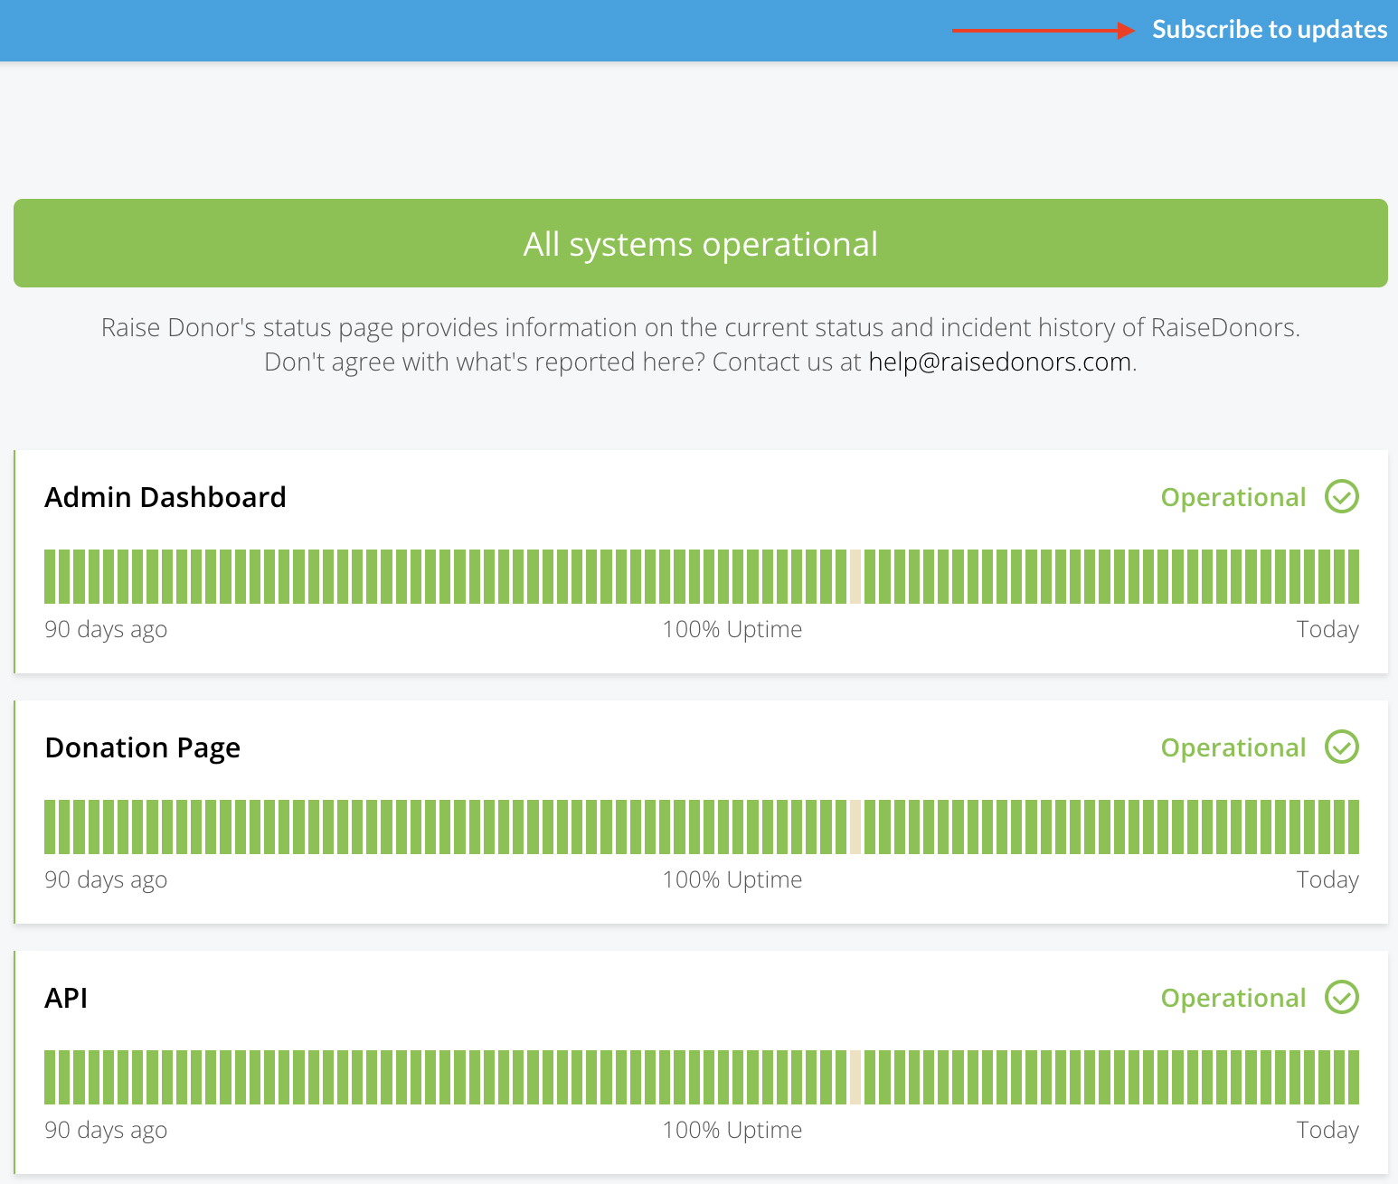1398x1184 pixels.
Task: Click the 100% Uptime label under Donation Page
Action: (732, 879)
